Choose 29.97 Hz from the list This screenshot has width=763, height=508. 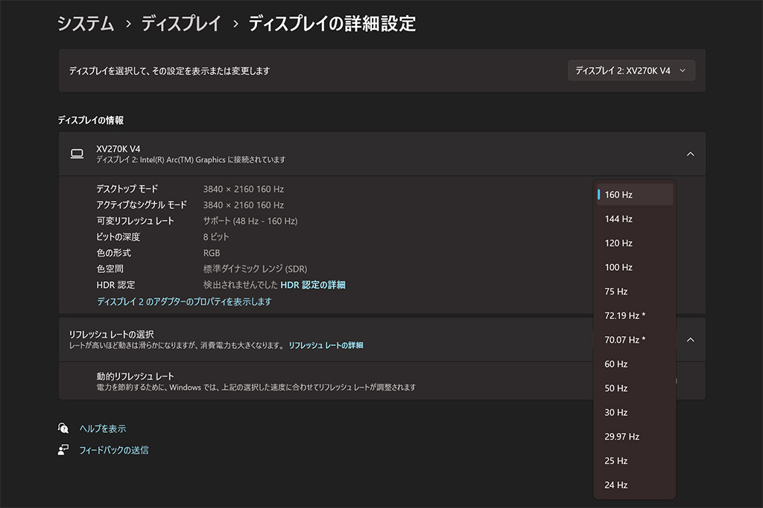pyautogui.click(x=635, y=437)
